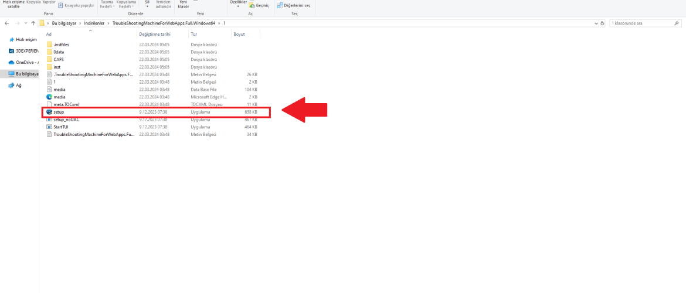Expand the address bar history dropdown
This screenshot has width=686, height=293.
(x=596, y=23)
